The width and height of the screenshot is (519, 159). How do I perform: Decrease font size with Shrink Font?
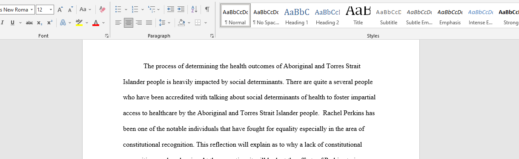(70, 9)
